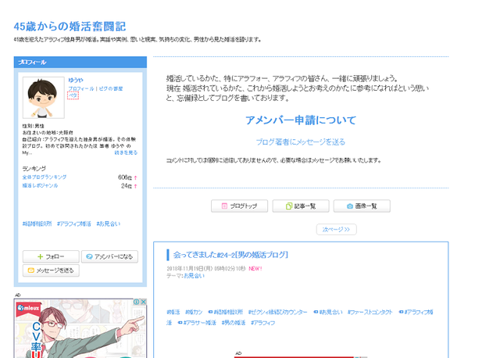Viewport: 500px width, 358px height.
Task: Click the ゆうや avatar image
Action: [44, 98]
